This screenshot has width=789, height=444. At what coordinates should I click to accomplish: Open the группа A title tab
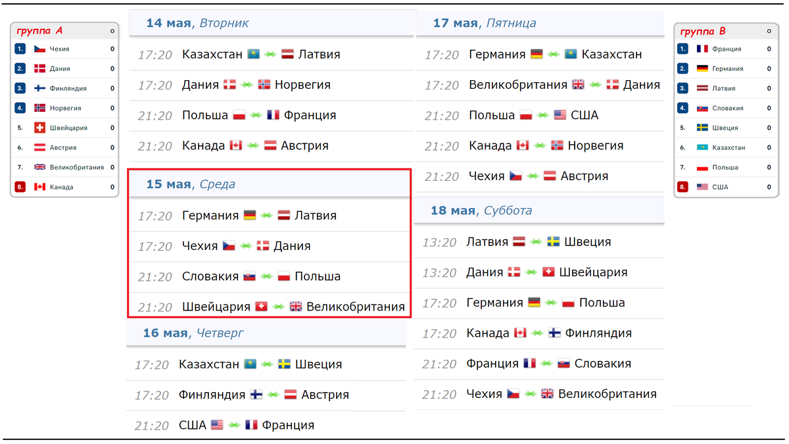39,31
